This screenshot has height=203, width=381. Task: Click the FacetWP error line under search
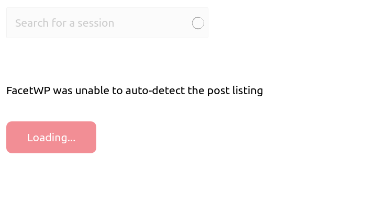click(135, 91)
